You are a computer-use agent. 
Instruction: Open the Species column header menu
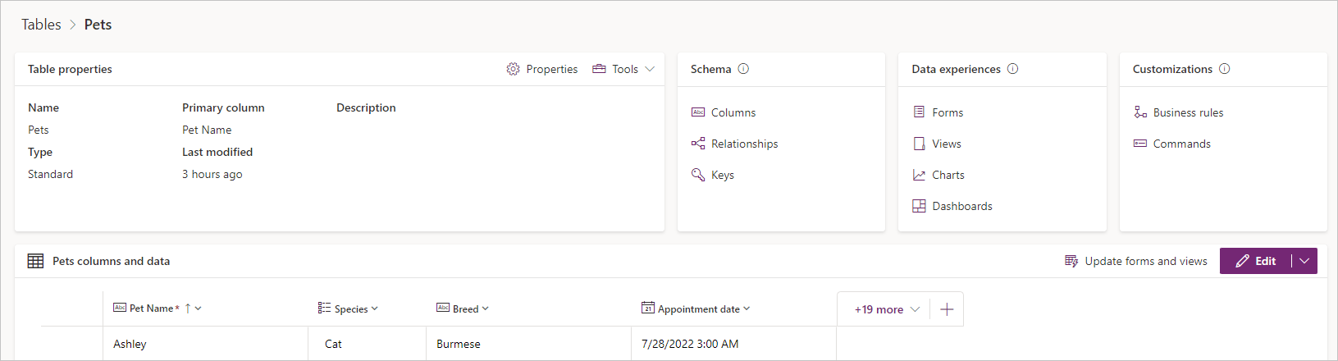tap(348, 308)
